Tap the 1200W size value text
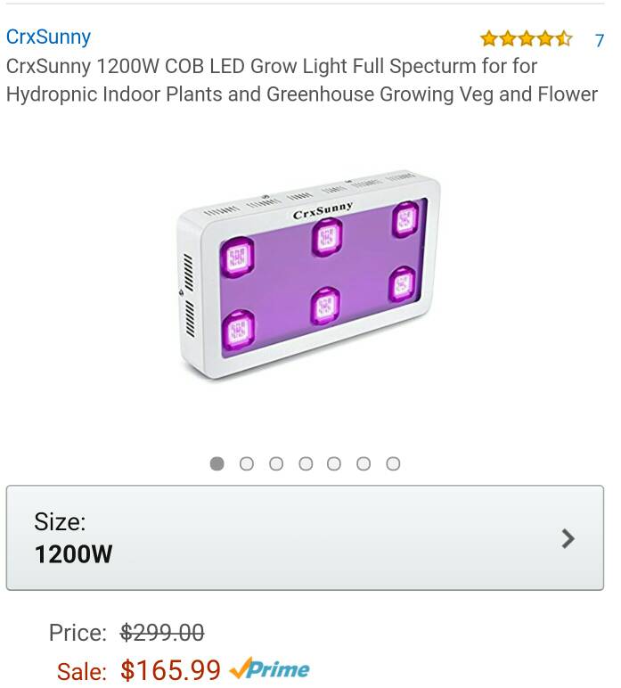 tap(73, 553)
